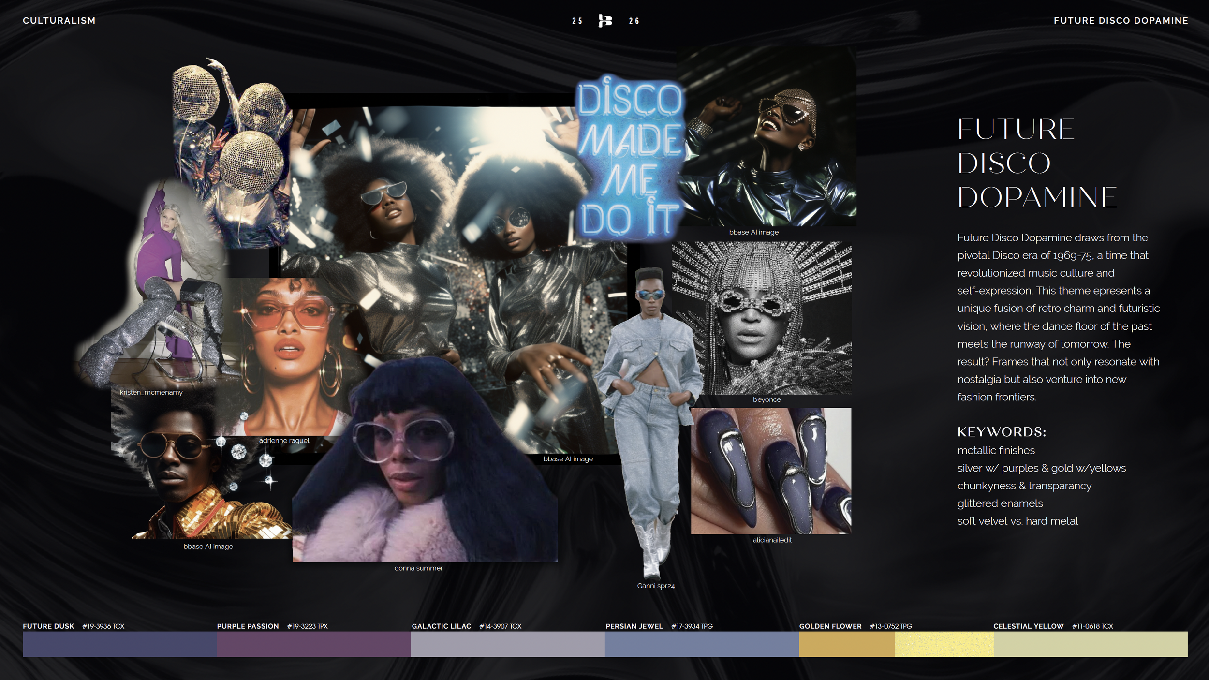Image resolution: width=1209 pixels, height=680 pixels.
Task: Click the FUTURE DISCO DOPAMINE header at top right
Action: pos(1121,21)
